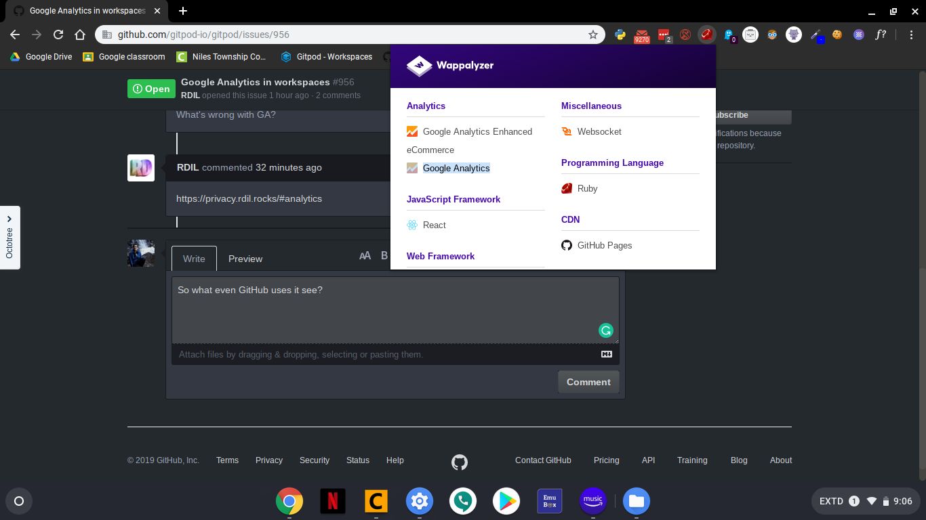
Task: Switch to the Preview tab
Action: click(245, 259)
